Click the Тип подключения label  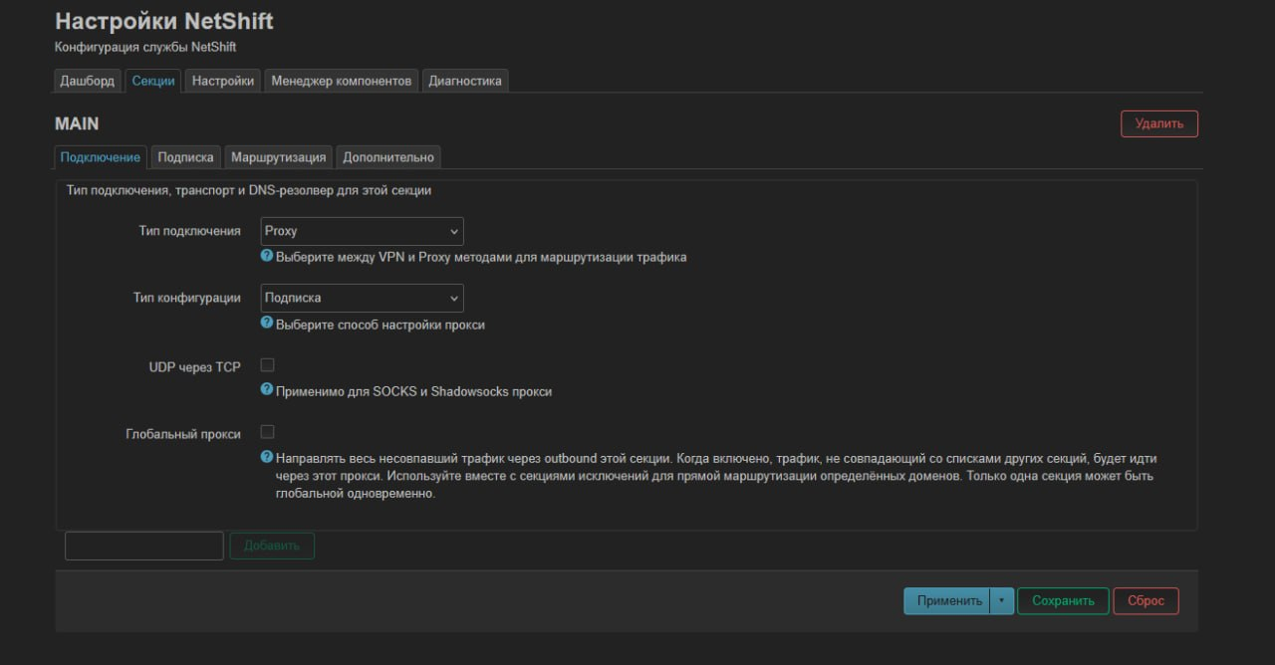coord(189,231)
